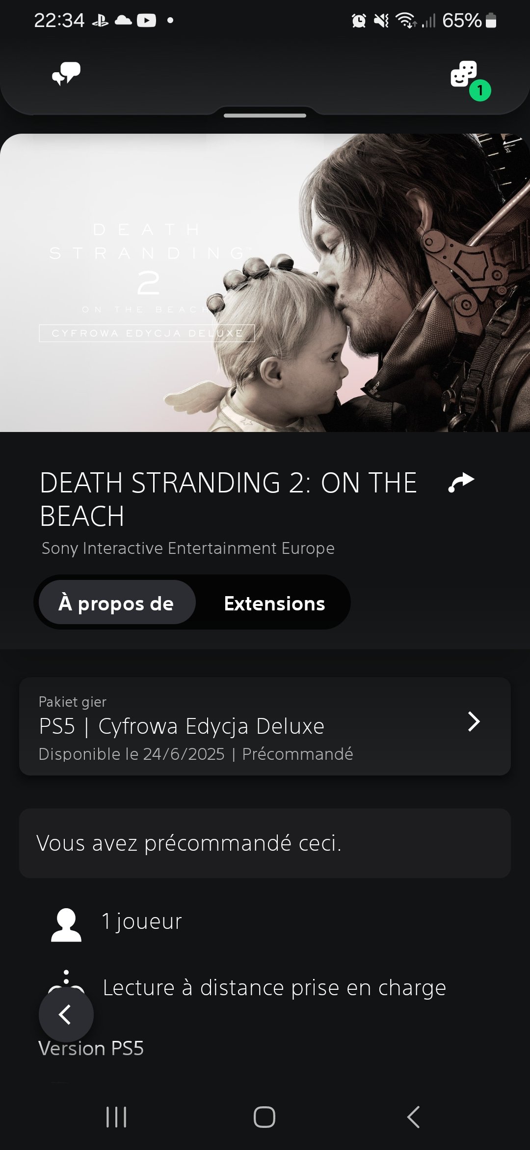Tap the Sony Interactive Entertainment Europe publisher link
The width and height of the screenshot is (530, 1150).
[x=188, y=548]
